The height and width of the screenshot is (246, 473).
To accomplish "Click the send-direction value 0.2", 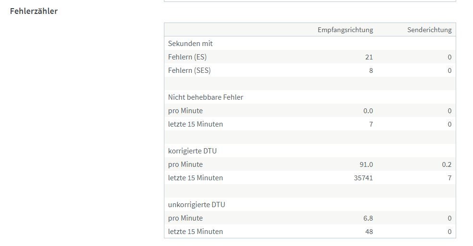I will click(x=447, y=164).
